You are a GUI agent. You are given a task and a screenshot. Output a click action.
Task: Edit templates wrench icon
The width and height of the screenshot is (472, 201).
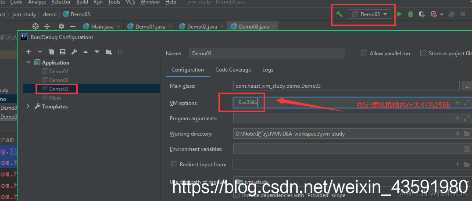(74, 52)
